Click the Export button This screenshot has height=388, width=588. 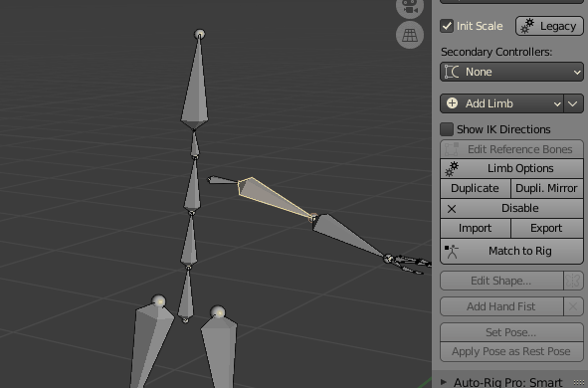coord(547,228)
